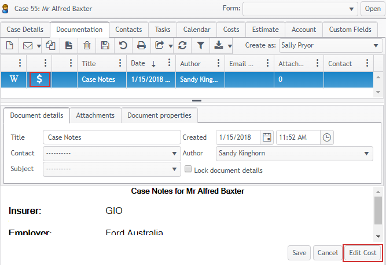
Task: Open the Create as dropdown
Action: click(x=329, y=45)
